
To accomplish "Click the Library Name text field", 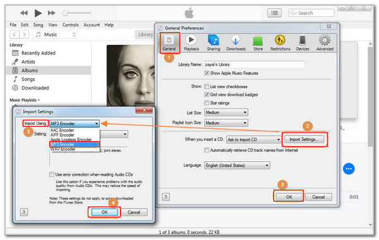I will (x=255, y=65).
